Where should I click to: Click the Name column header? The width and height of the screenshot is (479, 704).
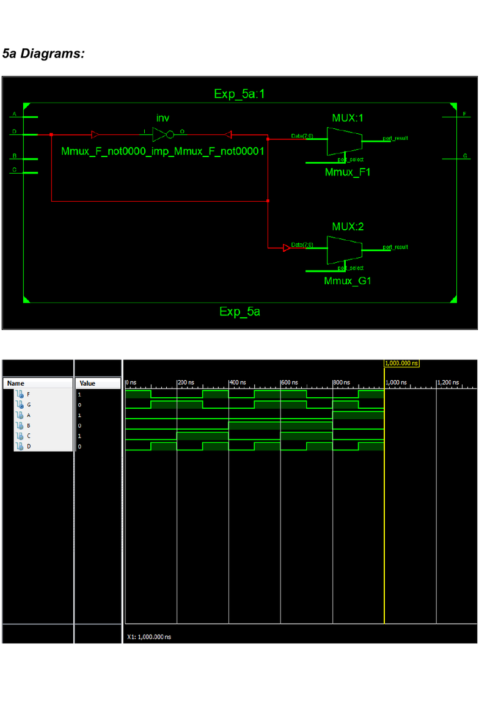(38, 383)
